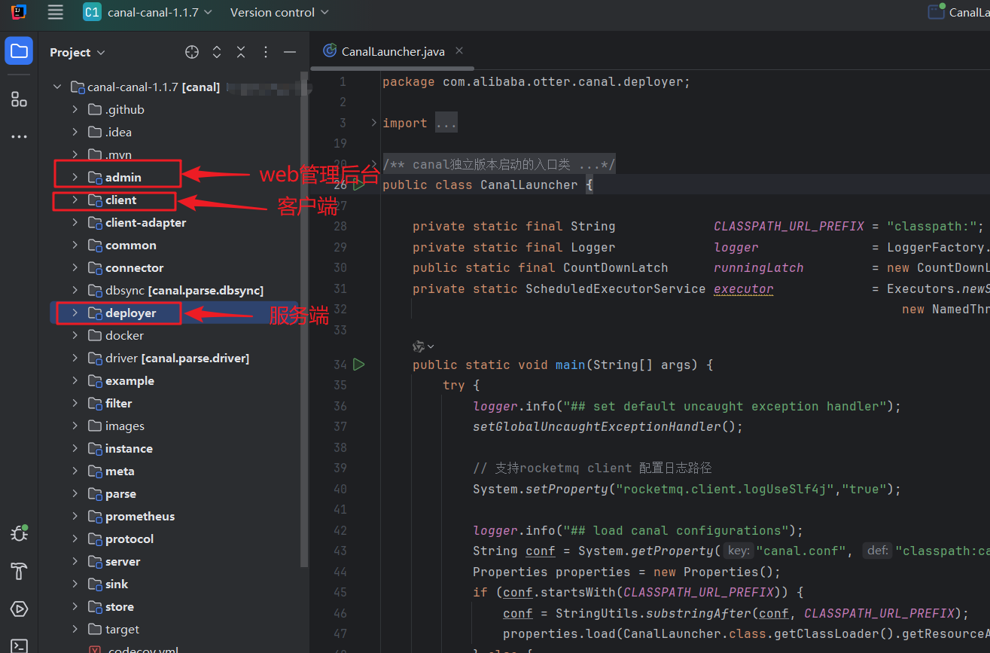Image resolution: width=990 pixels, height=653 pixels.
Task: Collapse the canal-canal-1.1.7 root node
Action: (57, 87)
